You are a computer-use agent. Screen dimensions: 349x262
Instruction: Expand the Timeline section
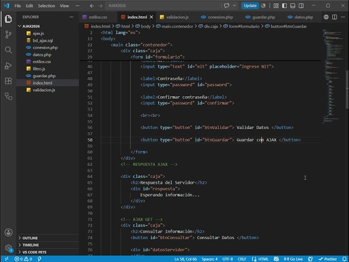click(31, 245)
